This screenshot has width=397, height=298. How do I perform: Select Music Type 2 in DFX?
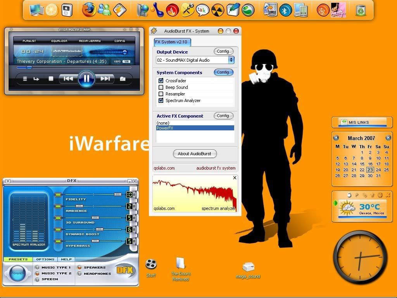click(37, 274)
